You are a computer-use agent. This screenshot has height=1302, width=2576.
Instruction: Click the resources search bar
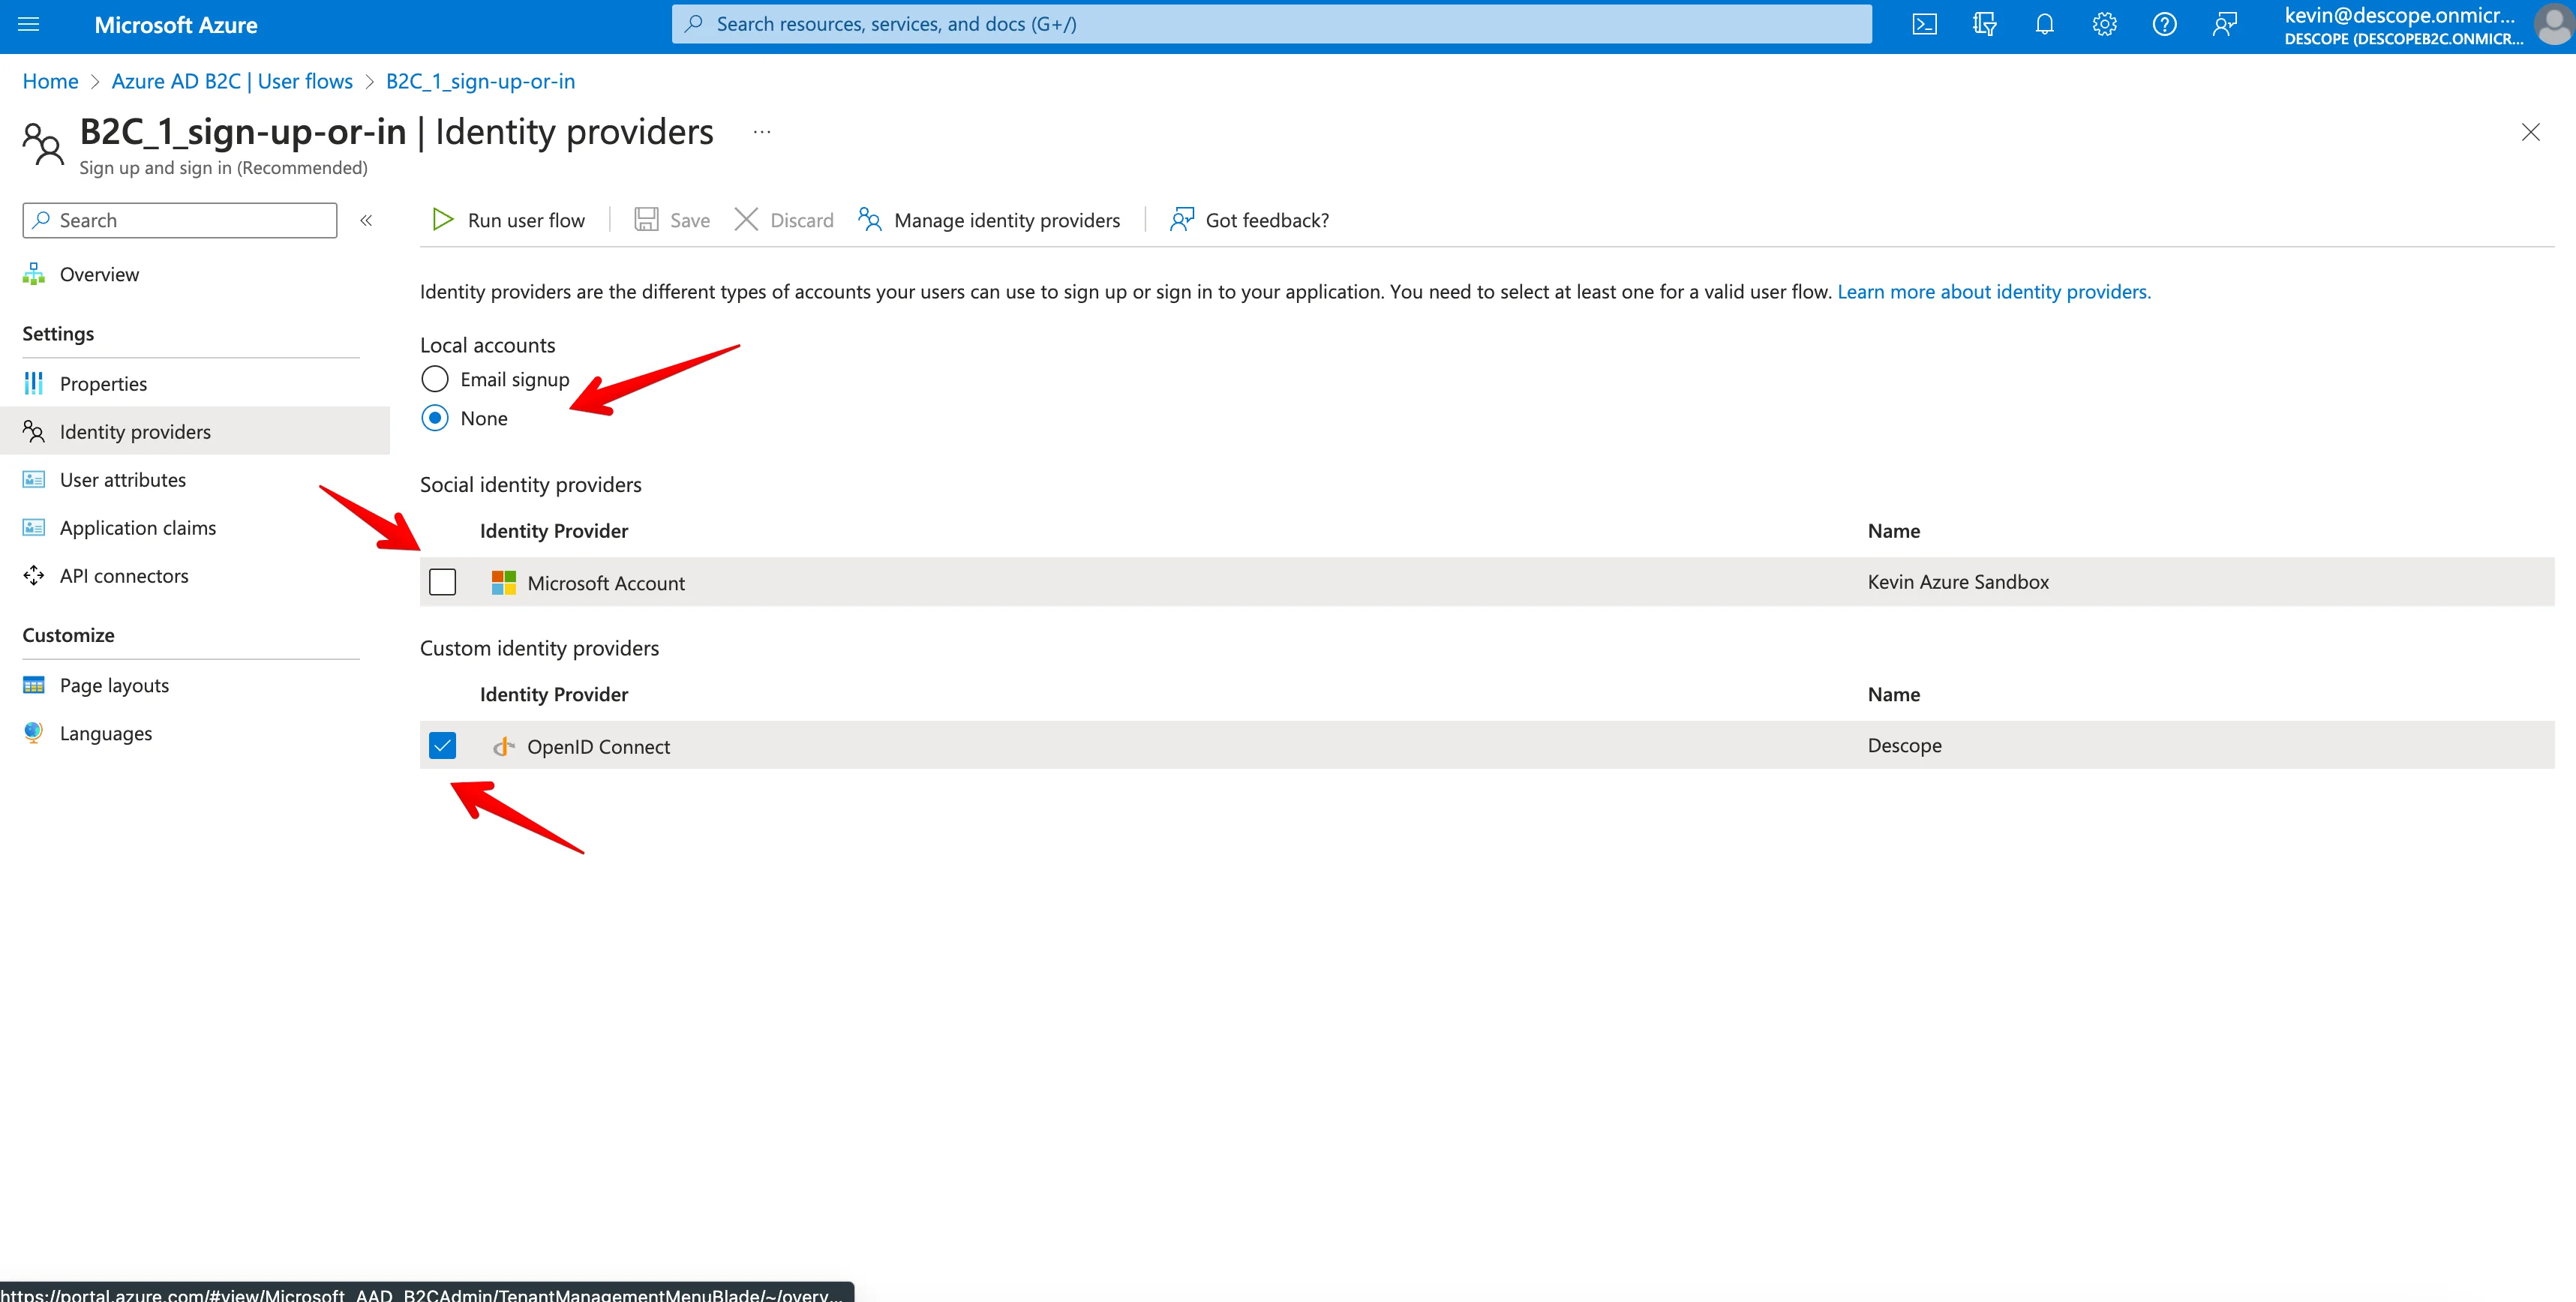[1270, 23]
